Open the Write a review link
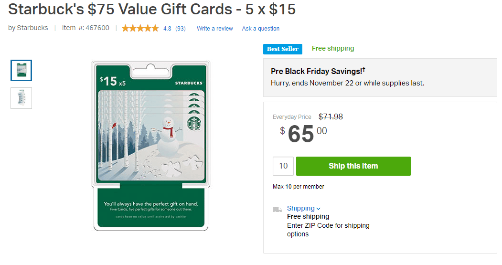This screenshot has width=502, height=265. (215, 29)
